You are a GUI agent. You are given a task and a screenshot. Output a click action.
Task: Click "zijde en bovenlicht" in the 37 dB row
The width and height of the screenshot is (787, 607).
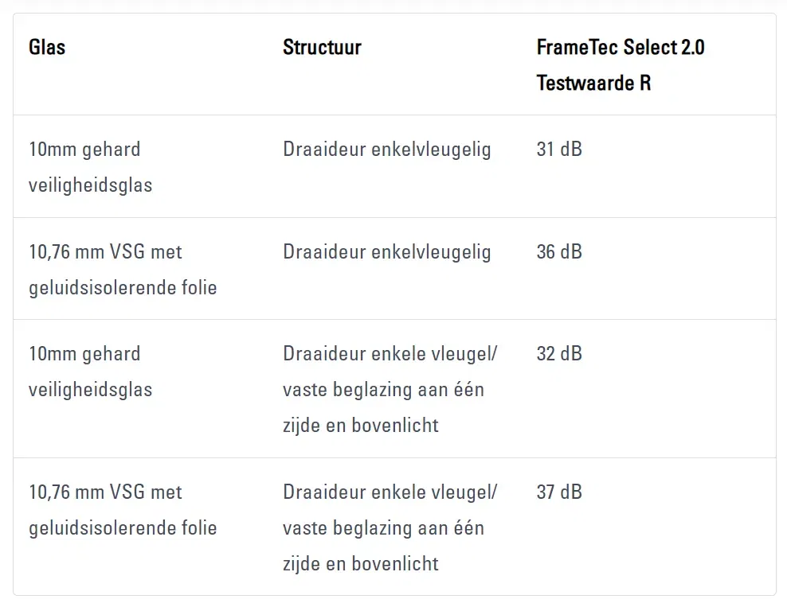[x=360, y=564]
